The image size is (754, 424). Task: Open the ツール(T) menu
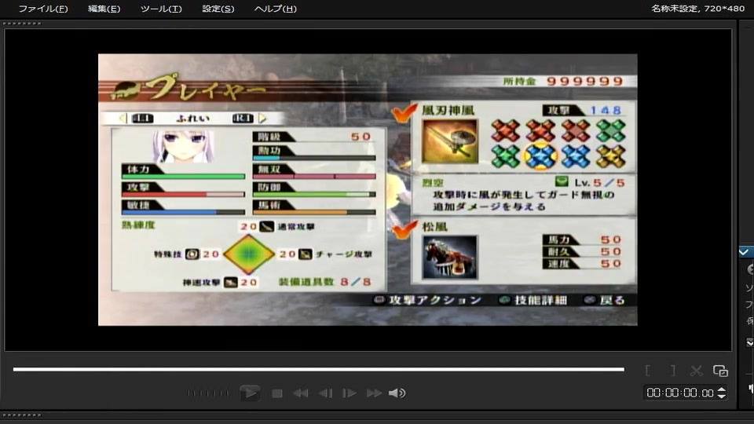point(161,9)
